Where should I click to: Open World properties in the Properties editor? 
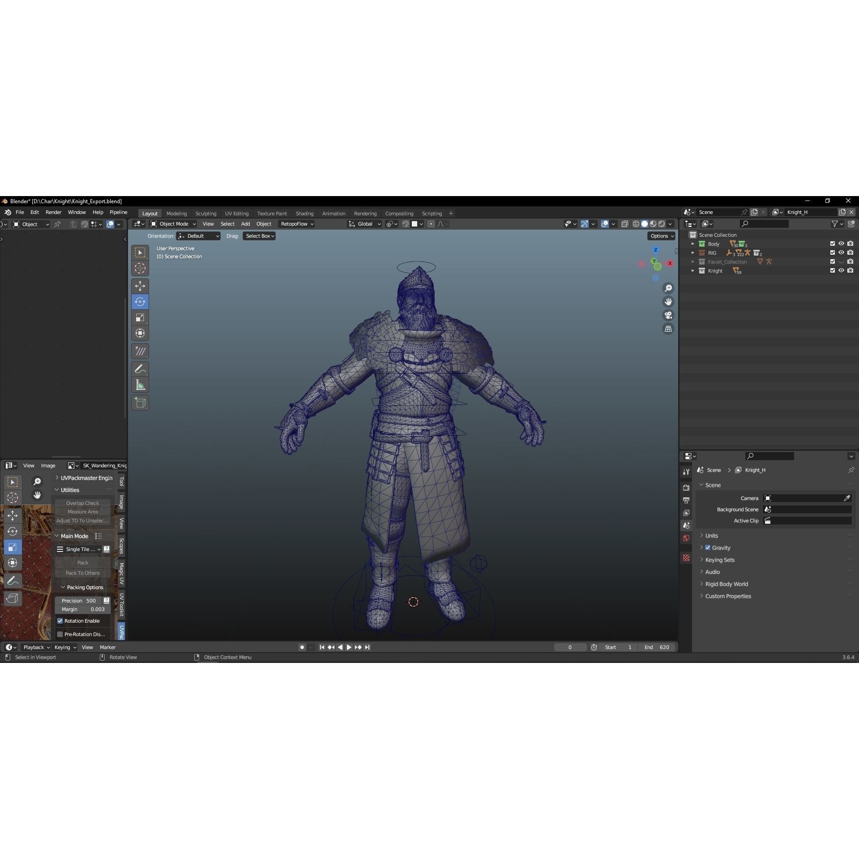coord(686,538)
